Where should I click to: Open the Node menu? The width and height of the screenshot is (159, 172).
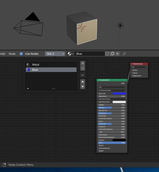point(12,54)
